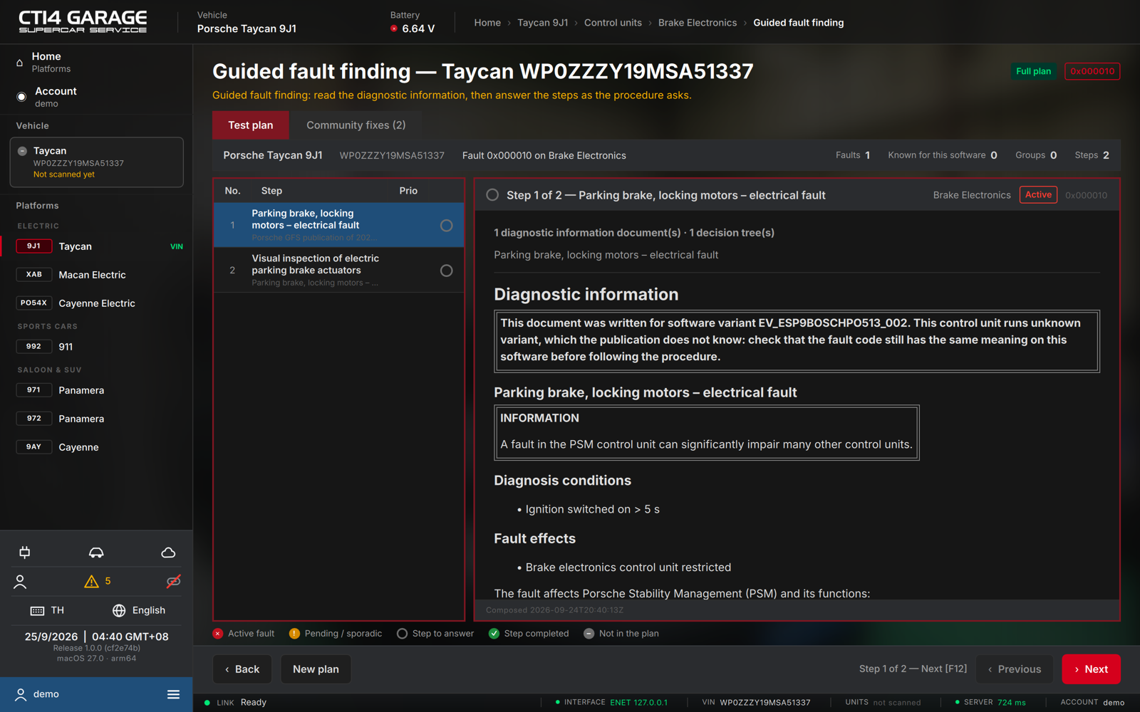This screenshot has width=1140, height=712.
Task: Click the 971 Panamera badge
Action: tap(33, 390)
